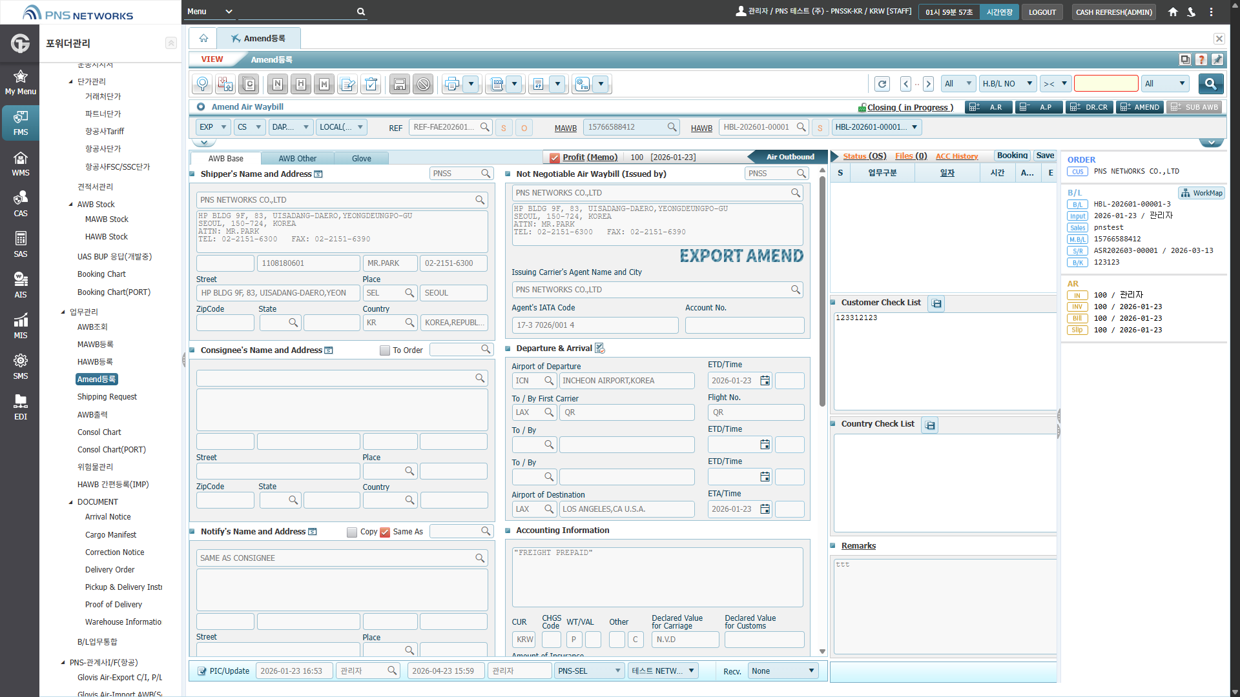
Task: Open the ACC History link
Action: [x=956, y=156]
